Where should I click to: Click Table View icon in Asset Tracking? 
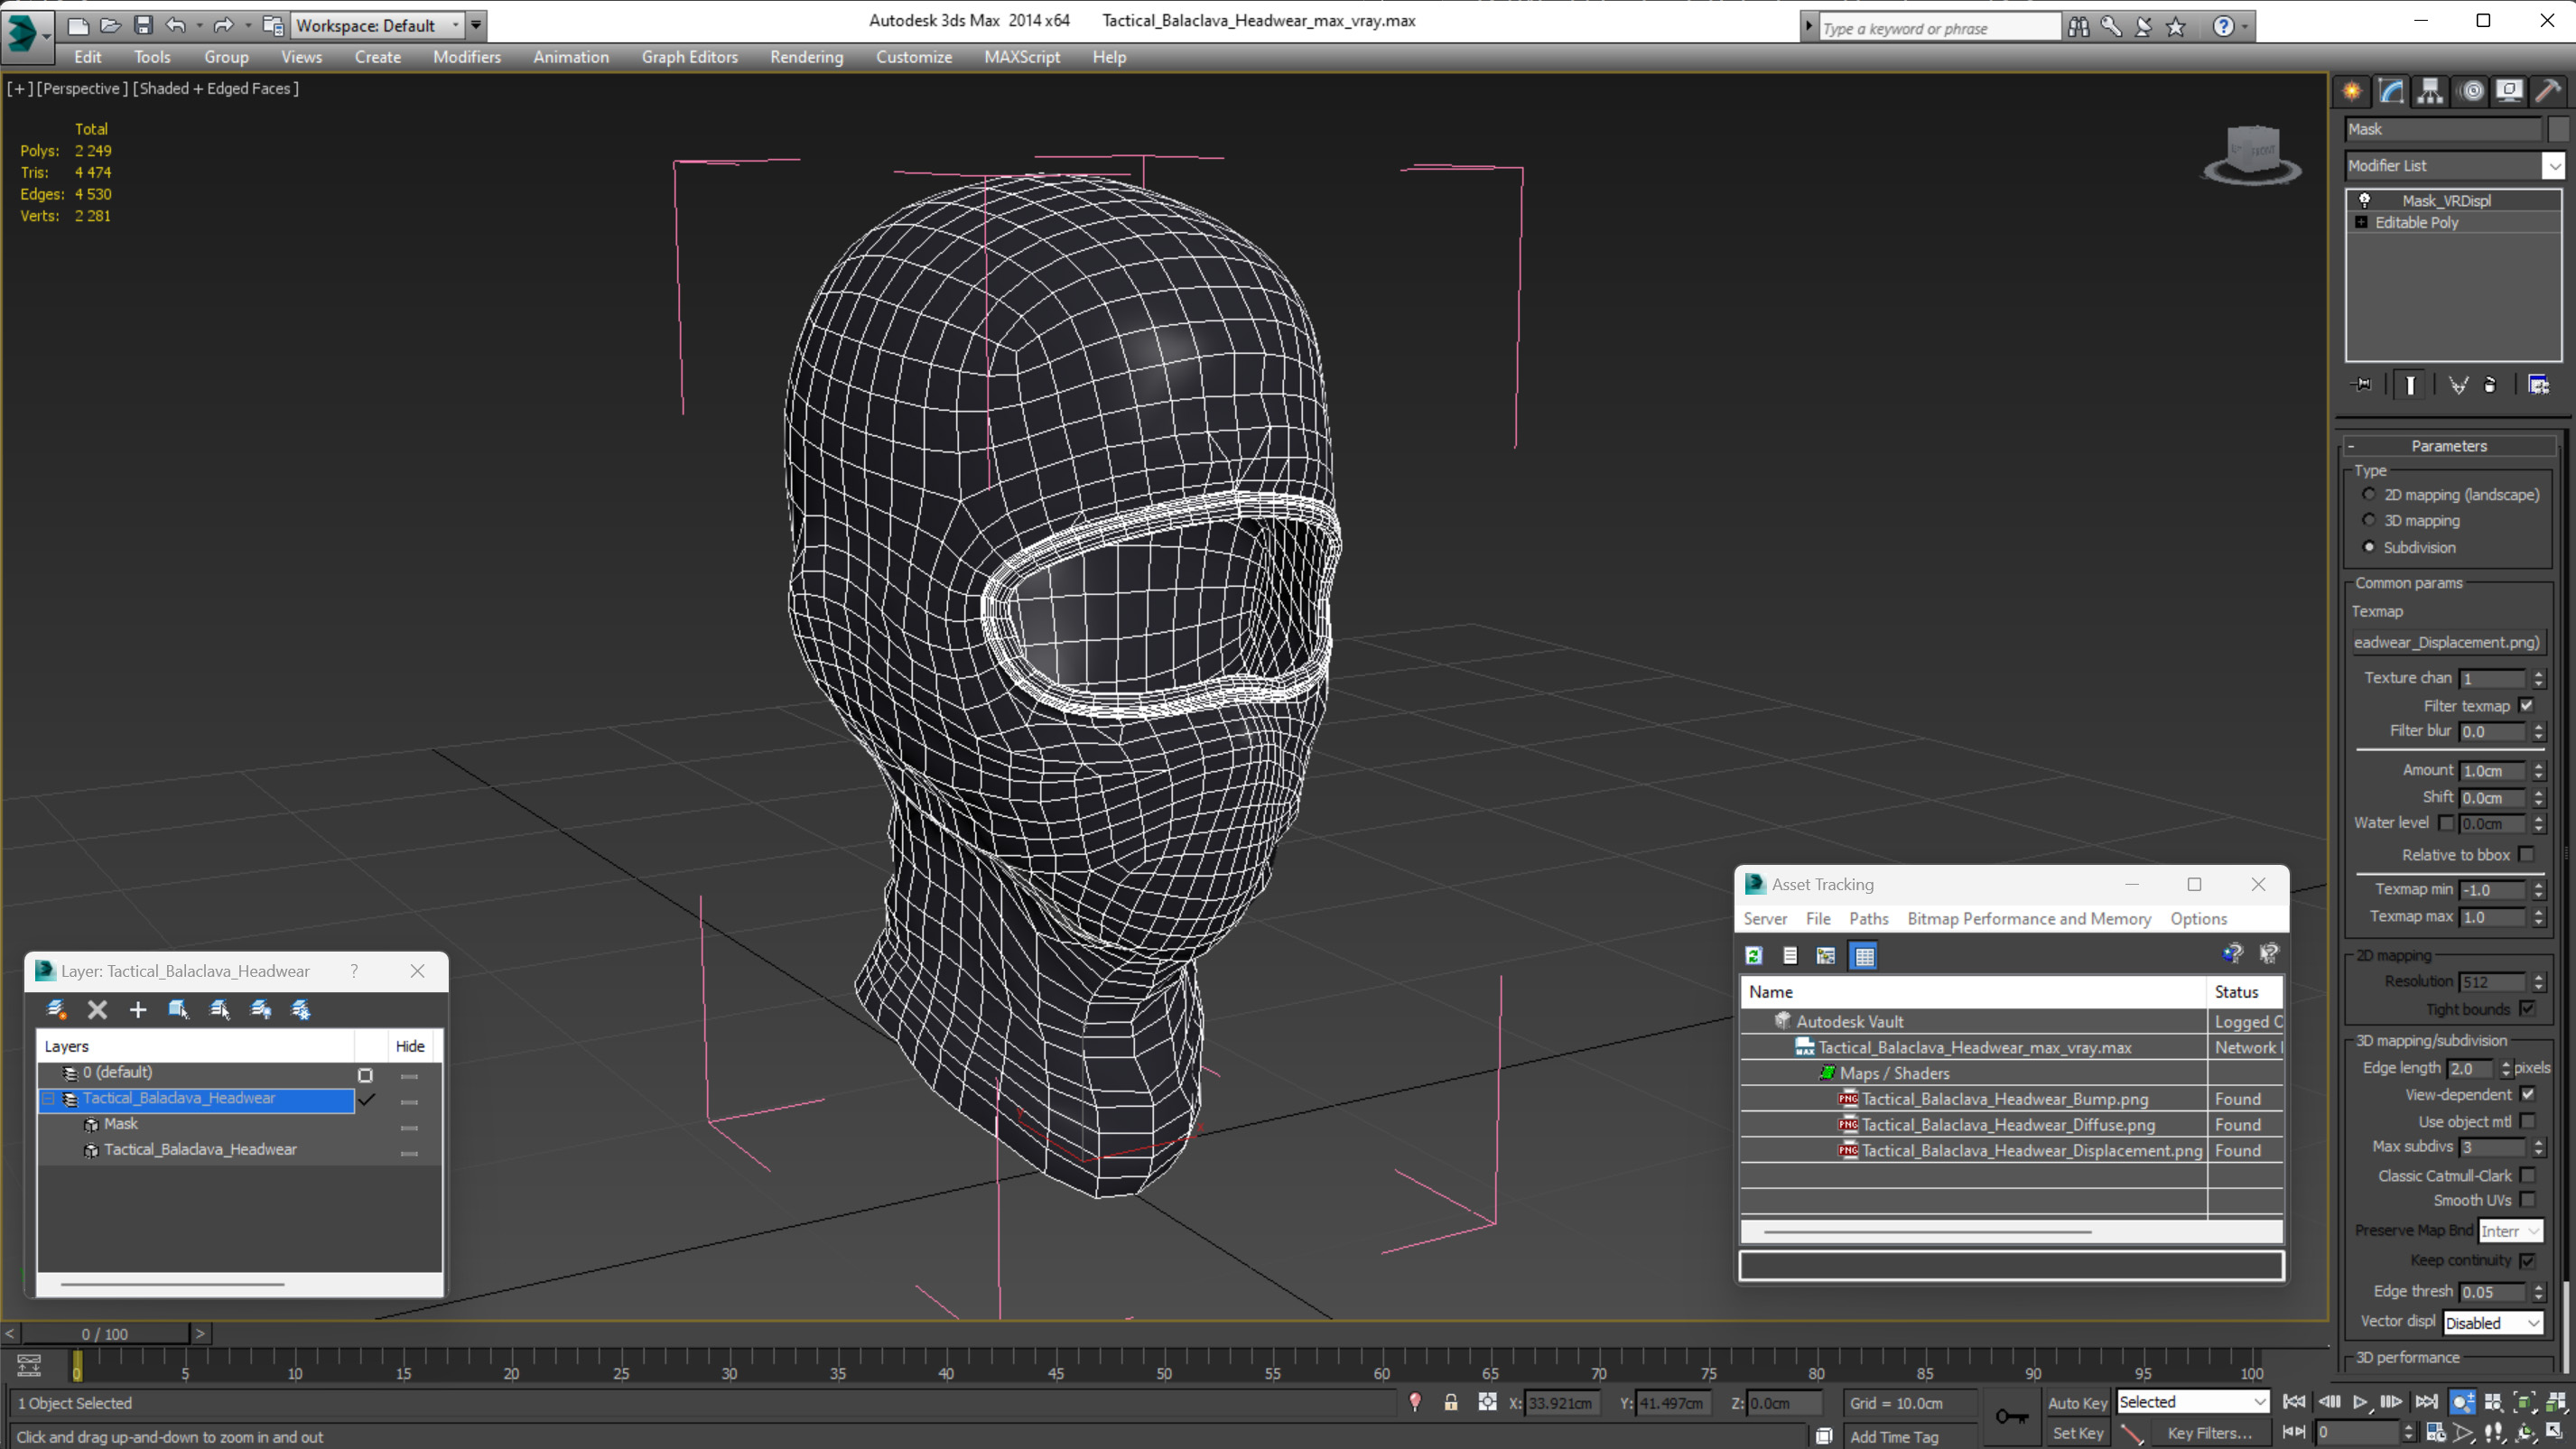pyautogui.click(x=1864, y=955)
